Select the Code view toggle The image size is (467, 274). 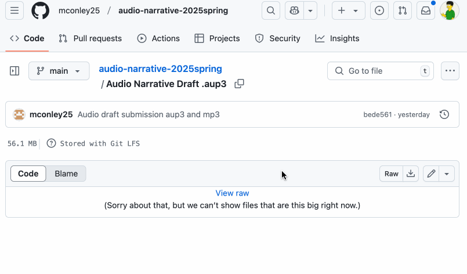tap(28, 174)
